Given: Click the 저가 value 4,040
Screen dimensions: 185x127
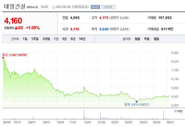Looking at the screenshot, I should click(104, 29).
